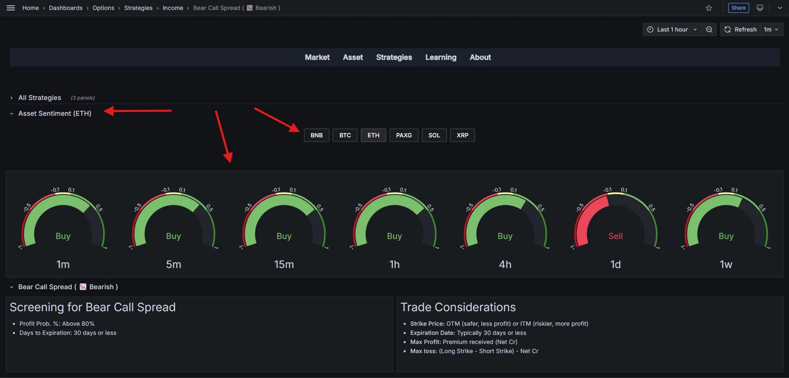Click the Share button

coord(738,7)
